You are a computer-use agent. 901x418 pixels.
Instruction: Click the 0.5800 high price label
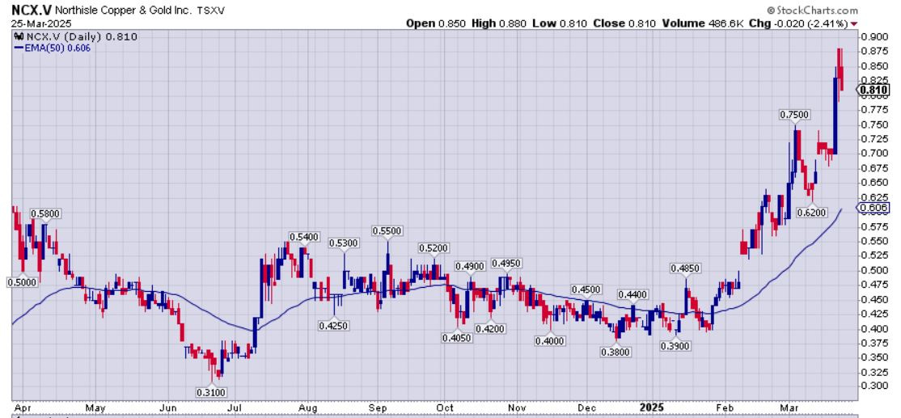pos(45,213)
